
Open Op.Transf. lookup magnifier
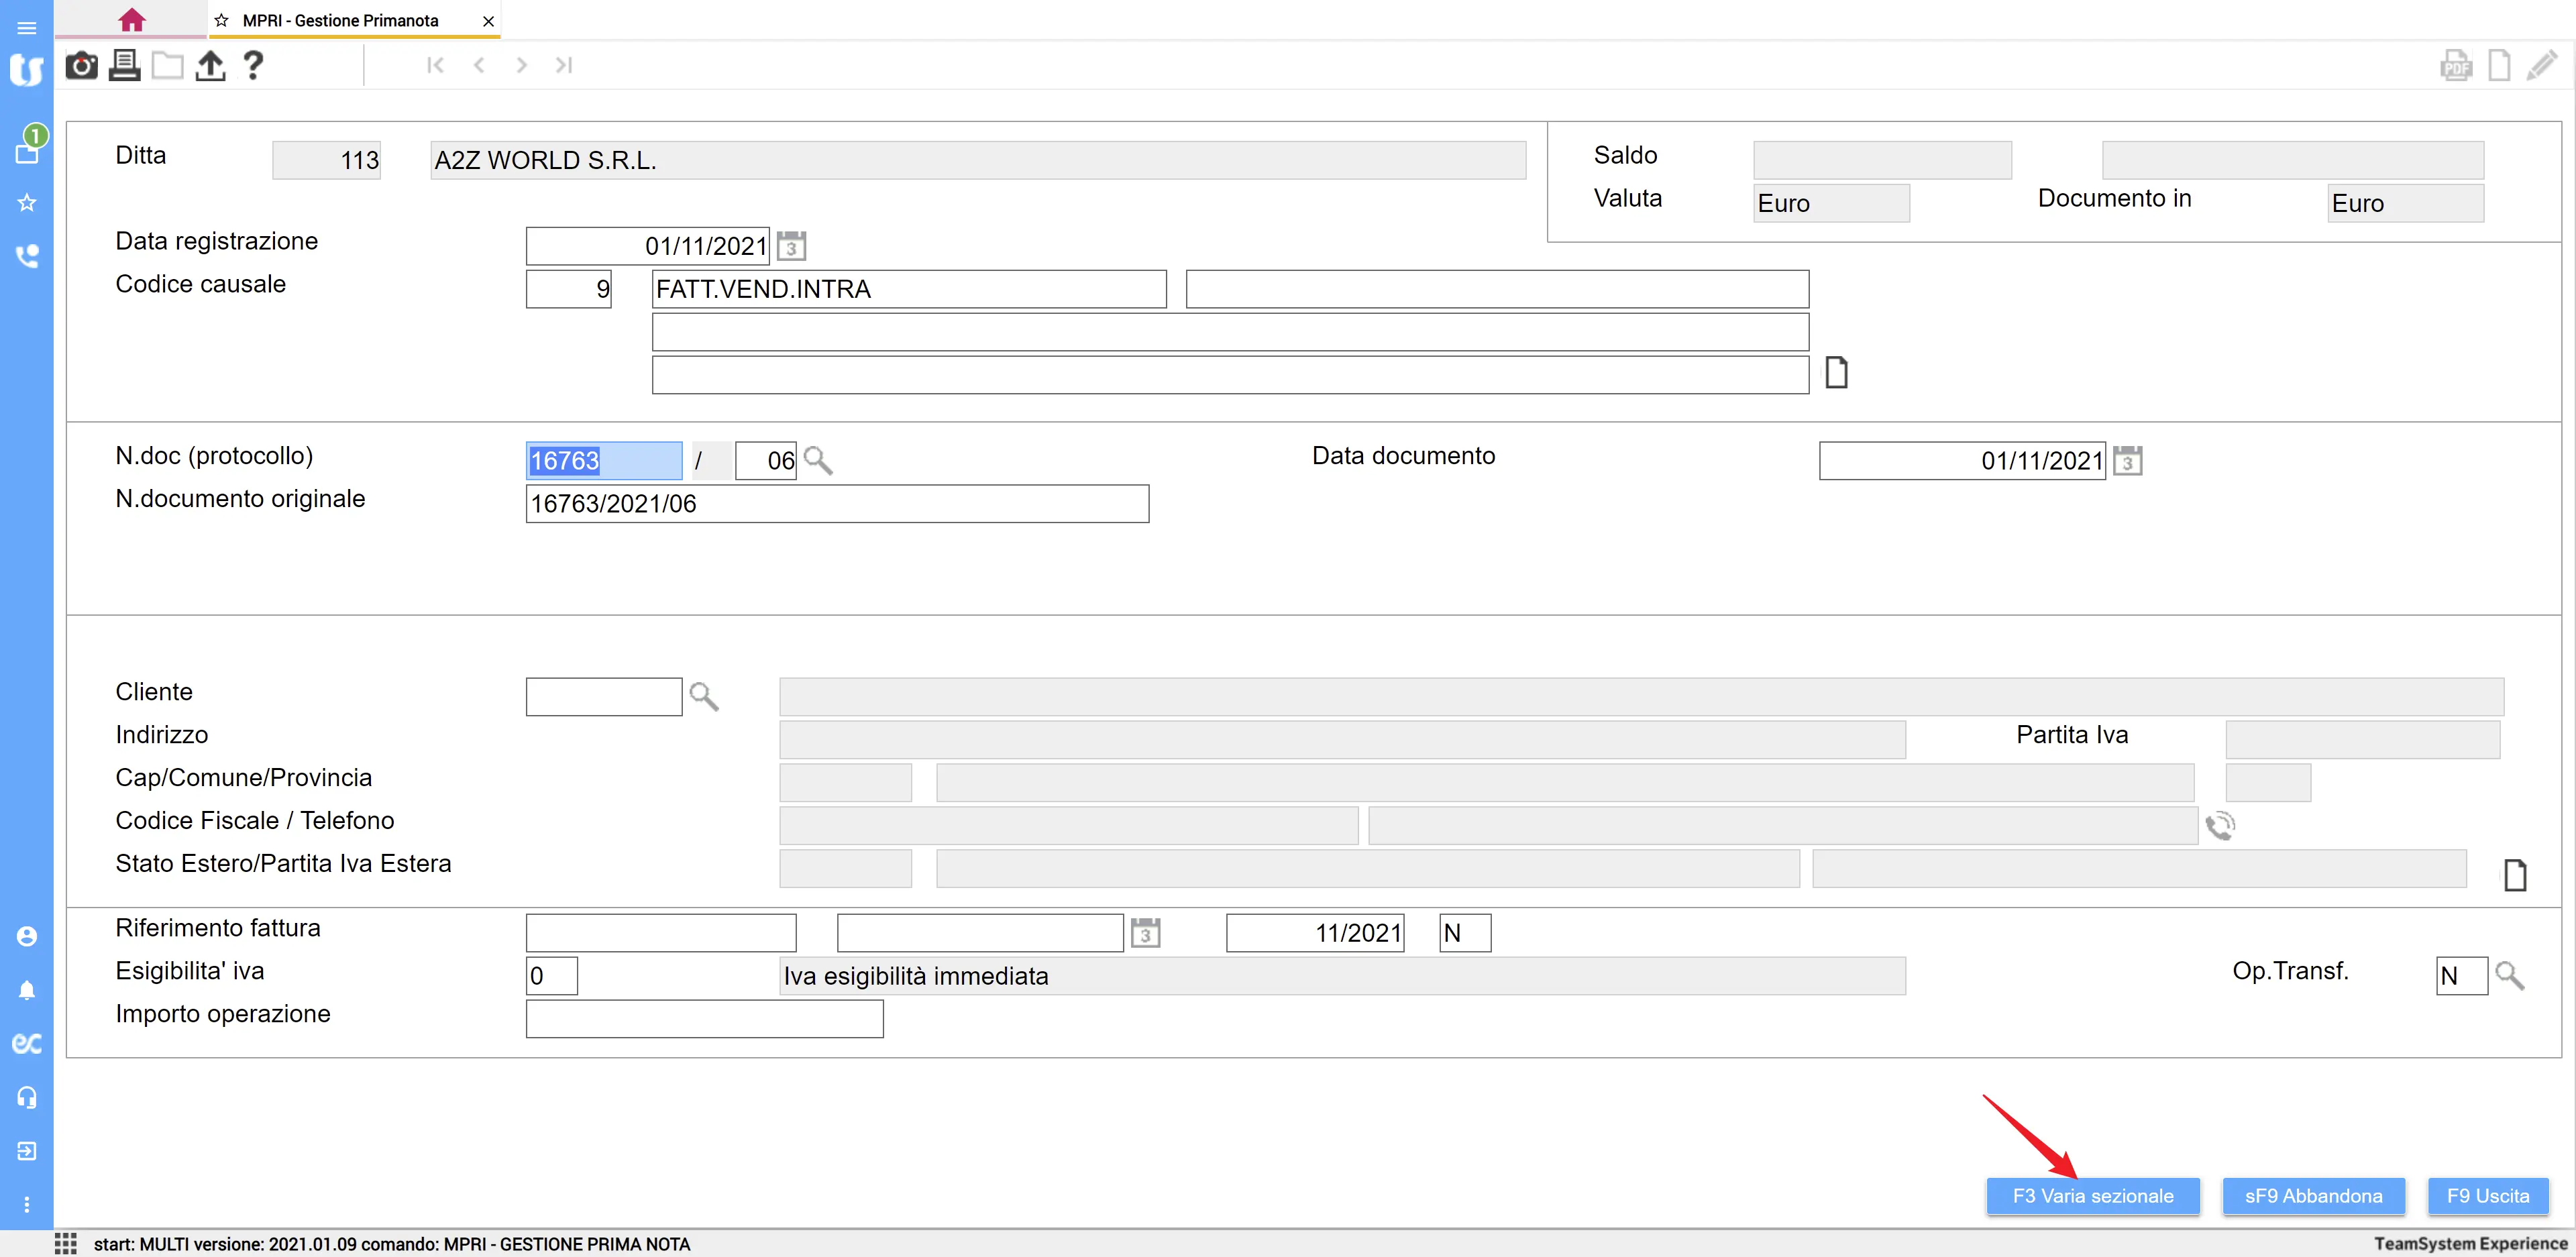click(x=2509, y=975)
